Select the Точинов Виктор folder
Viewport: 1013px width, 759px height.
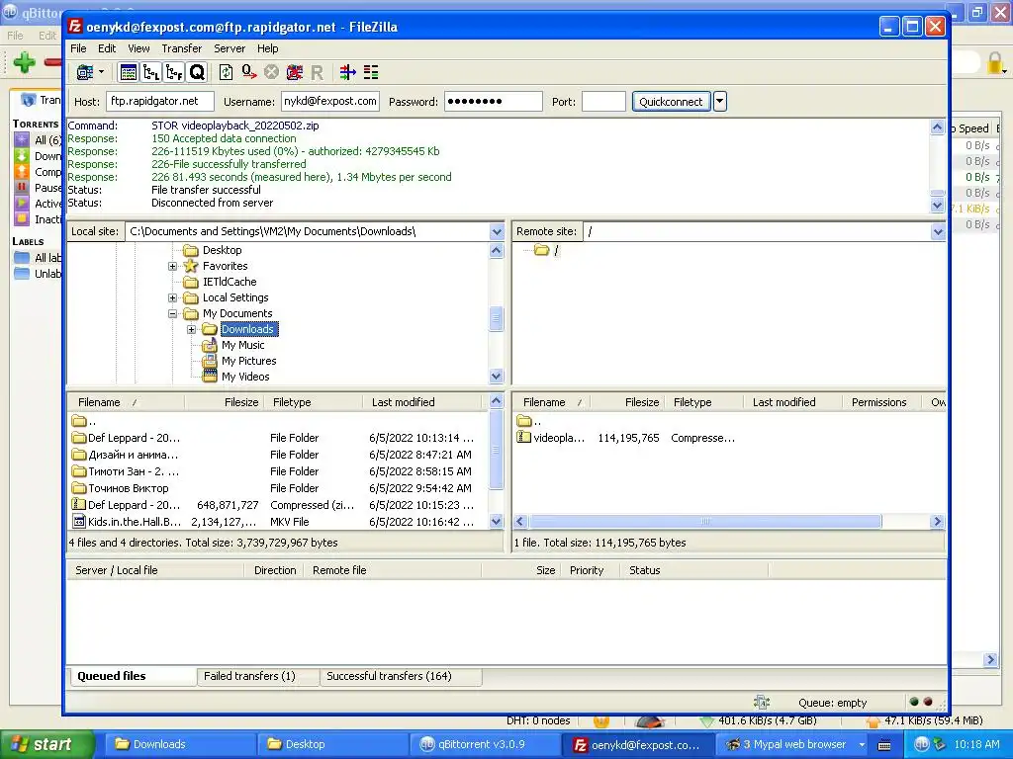click(273, 488)
